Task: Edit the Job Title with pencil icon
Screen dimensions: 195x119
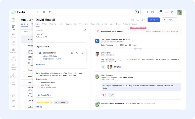Action: pos(85,30)
